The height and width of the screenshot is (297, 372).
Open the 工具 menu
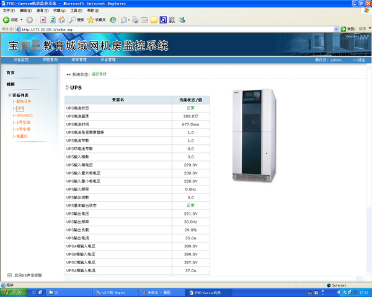coord(76,11)
